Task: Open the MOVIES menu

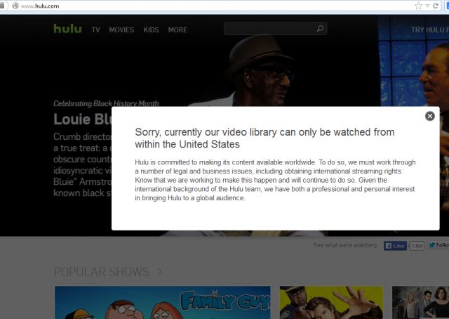Action: point(121,30)
